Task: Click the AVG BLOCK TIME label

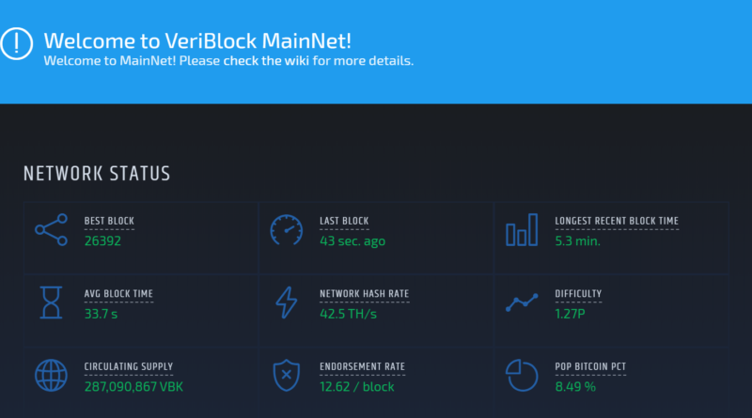Action: (118, 294)
